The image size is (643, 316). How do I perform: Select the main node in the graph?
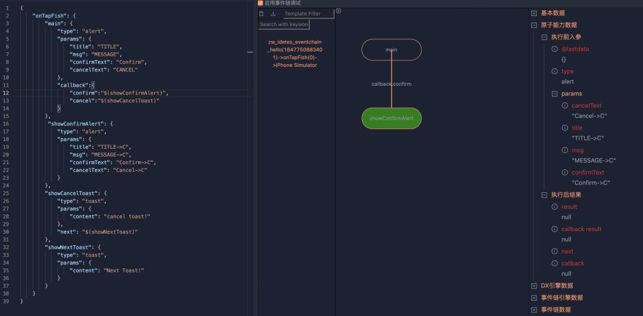(x=391, y=49)
